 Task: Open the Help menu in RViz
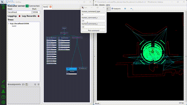pyautogui.click(x=108, y=5)
